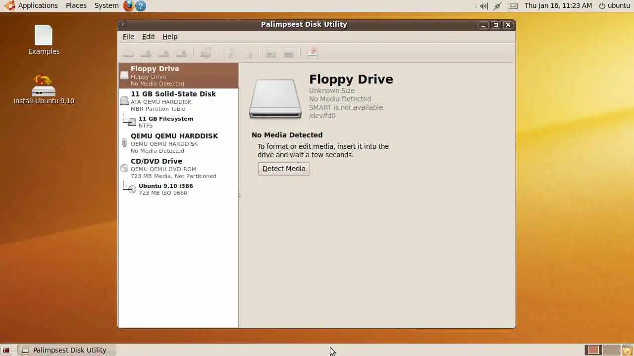Click the 11 GB Solid-State Disk icon
The height and width of the screenshot is (356, 634).
(x=124, y=101)
